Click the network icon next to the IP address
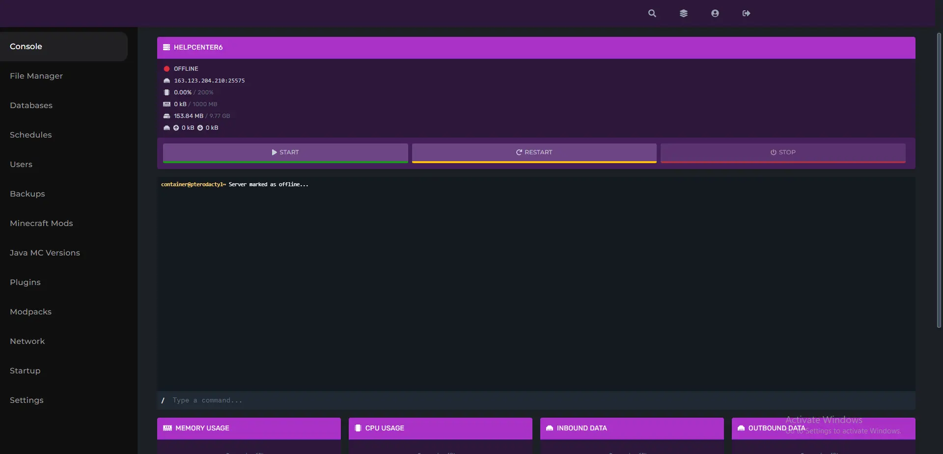Image resolution: width=943 pixels, height=454 pixels. pos(166,80)
